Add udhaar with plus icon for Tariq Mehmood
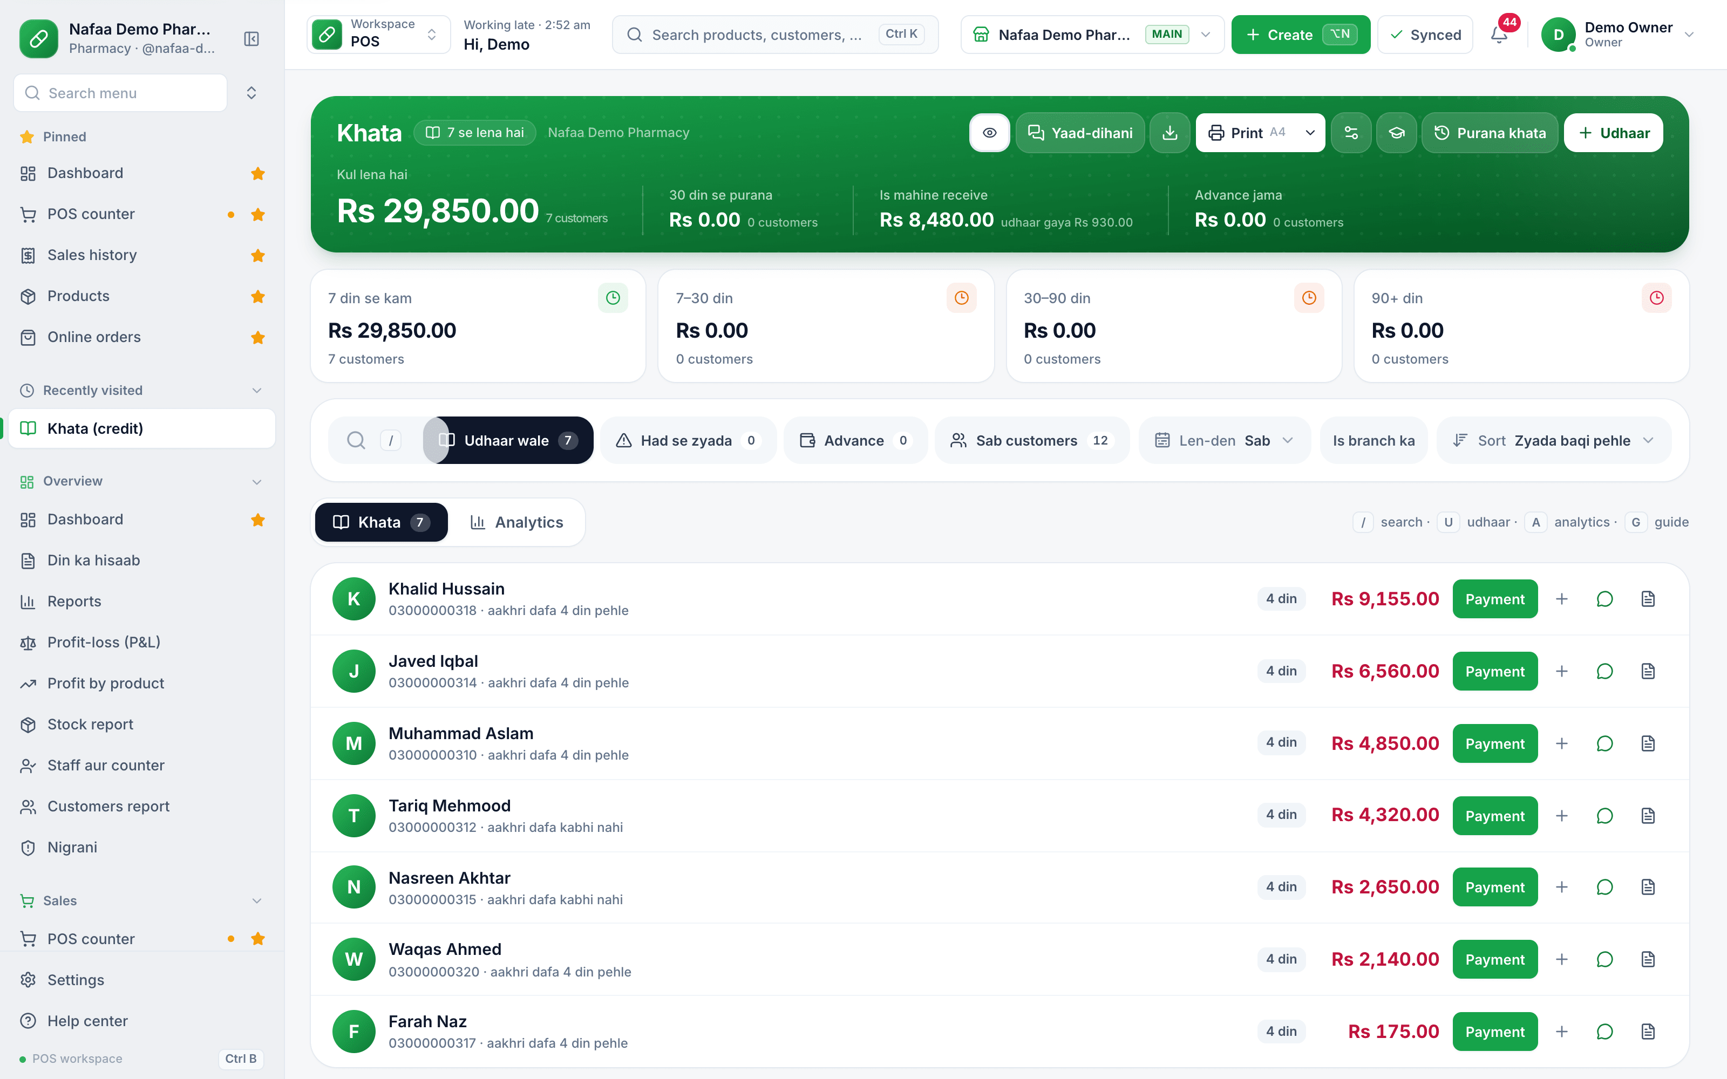Viewport: 1727px width, 1079px height. [1561, 815]
